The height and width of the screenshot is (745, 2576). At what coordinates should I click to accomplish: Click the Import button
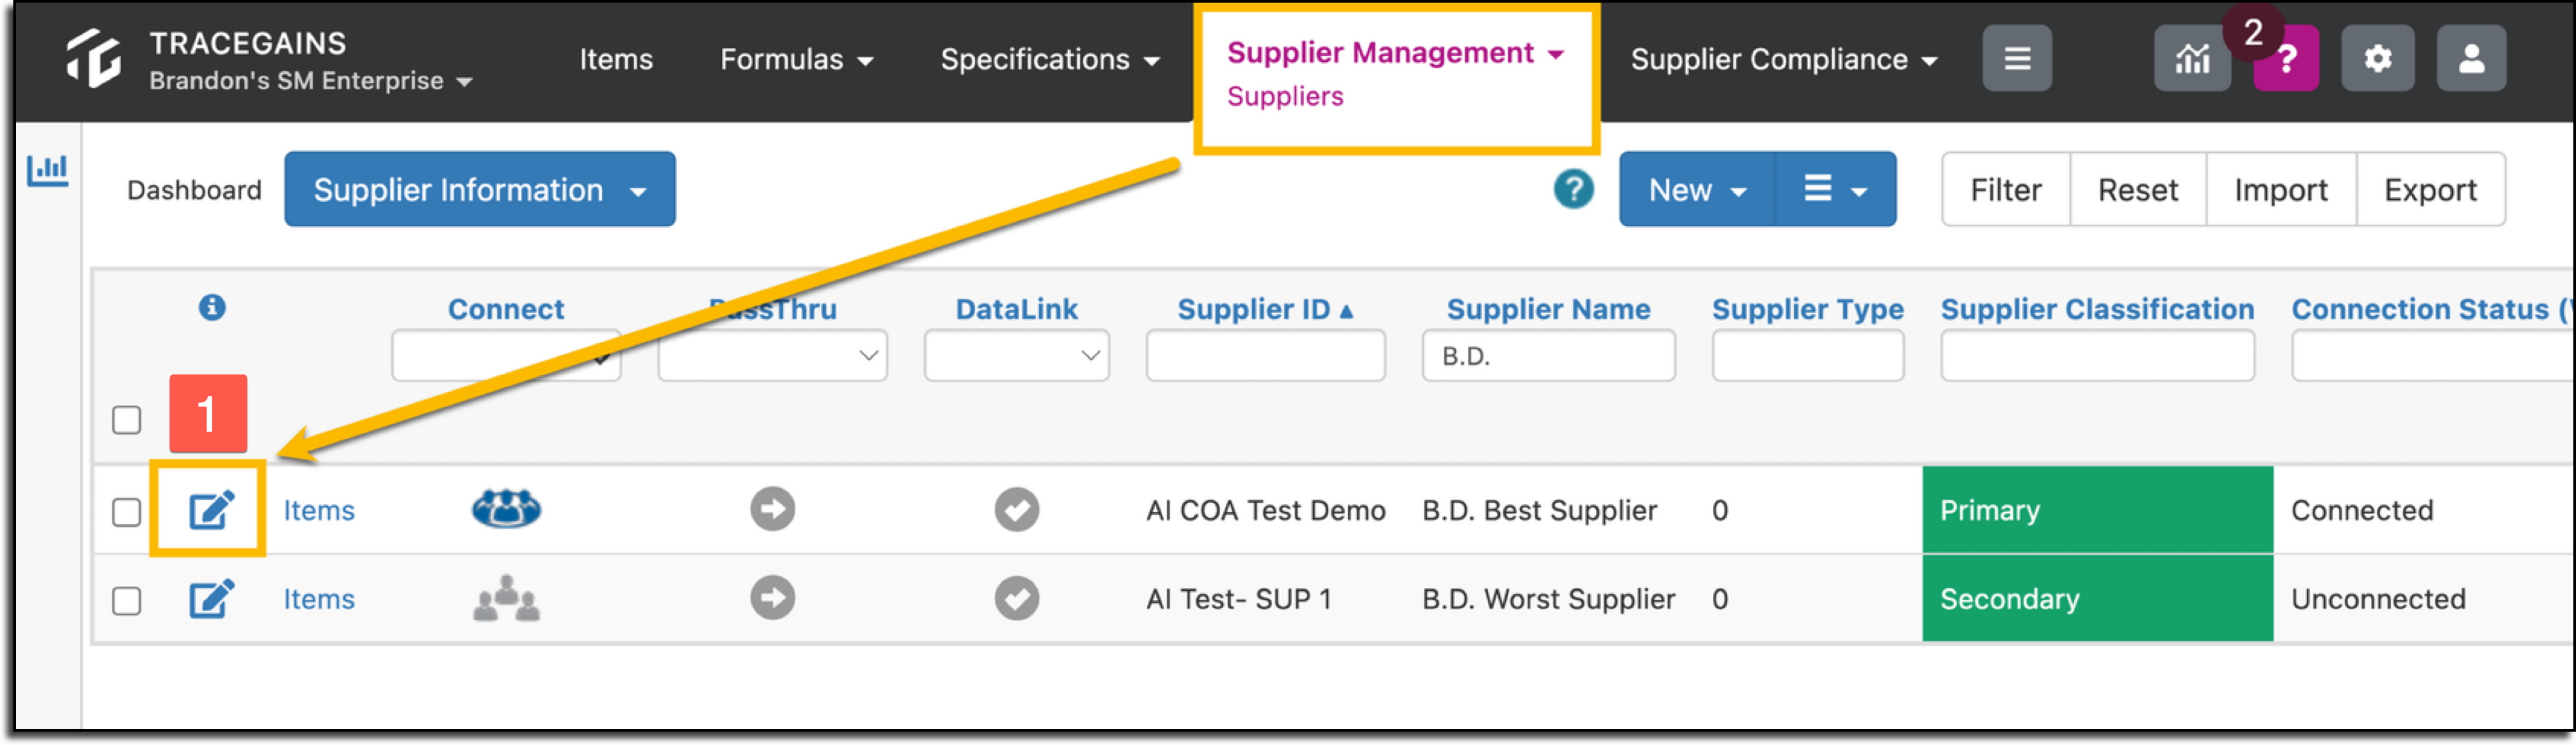click(2280, 189)
